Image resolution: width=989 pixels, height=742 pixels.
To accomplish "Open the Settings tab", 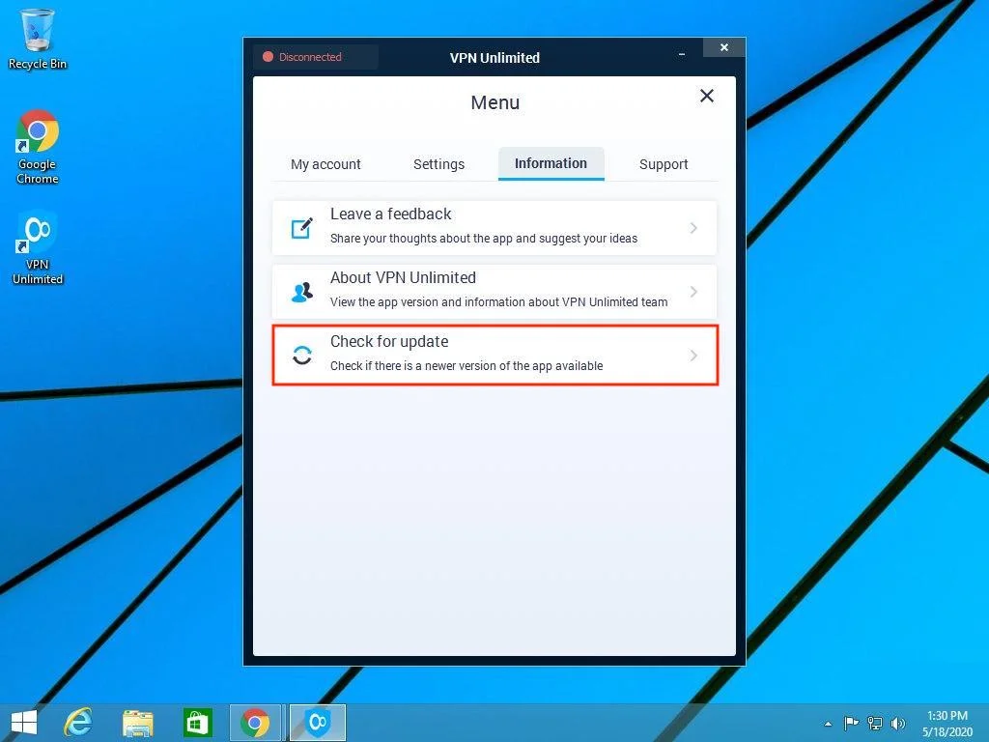I will click(438, 164).
